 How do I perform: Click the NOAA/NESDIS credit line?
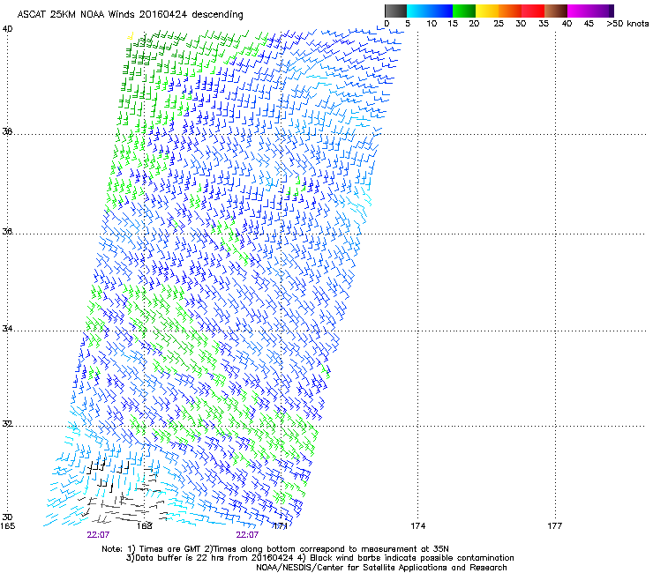(381, 568)
